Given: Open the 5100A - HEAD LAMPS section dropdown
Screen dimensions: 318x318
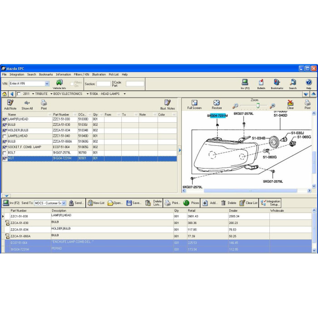Looking at the screenshot, I should (87, 94).
